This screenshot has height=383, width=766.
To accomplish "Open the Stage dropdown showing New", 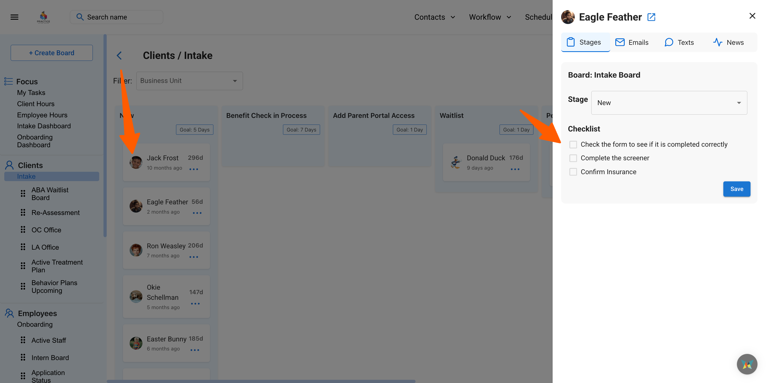I will pos(669,103).
